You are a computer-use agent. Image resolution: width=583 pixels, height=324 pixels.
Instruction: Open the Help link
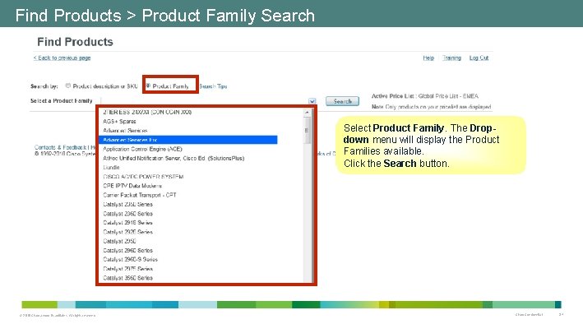pos(428,58)
